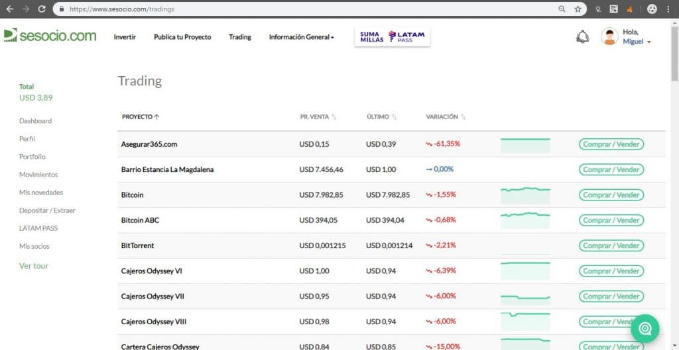Click the padlock icon in the address bar
This screenshot has width=679, height=350.
tap(62, 9)
